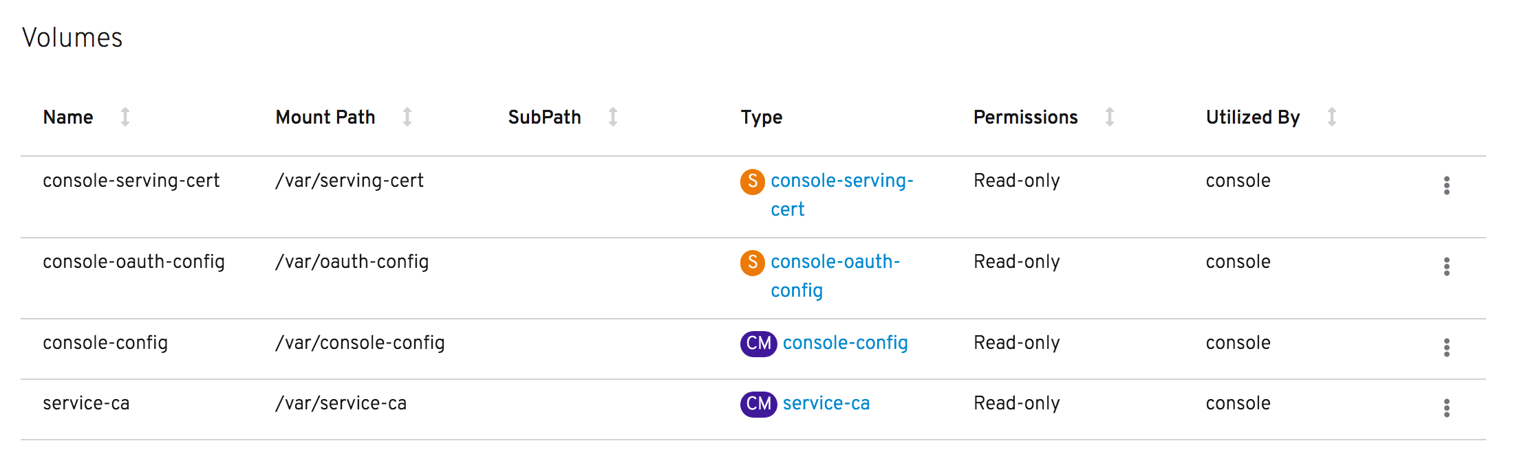Click the SubPath column sort icon
Image resolution: width=1515 pixels, height=463 pixels.
click(x=613, y=117)
